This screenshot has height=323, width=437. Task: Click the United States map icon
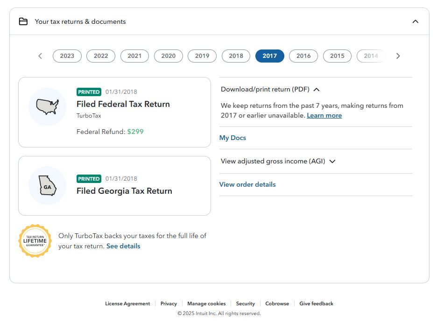pos(47,107)
